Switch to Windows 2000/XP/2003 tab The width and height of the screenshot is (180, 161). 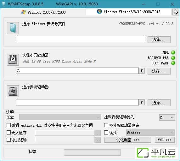(43, 12)
